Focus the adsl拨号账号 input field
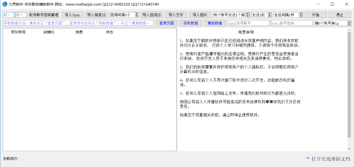 248,23
